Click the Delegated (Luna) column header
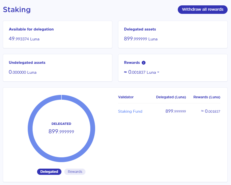This screenshot has width=231, height=185. point(171,97)
